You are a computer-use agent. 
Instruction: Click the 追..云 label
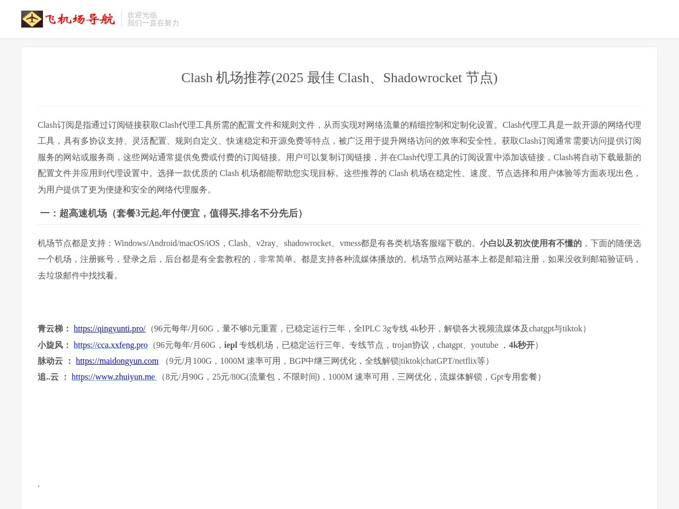click(x=53, y=377)
